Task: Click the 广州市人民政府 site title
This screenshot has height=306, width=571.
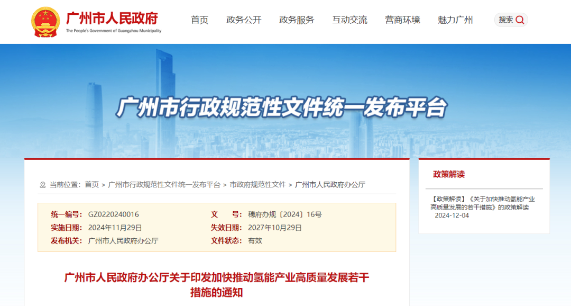Action: tap(112, 18)
